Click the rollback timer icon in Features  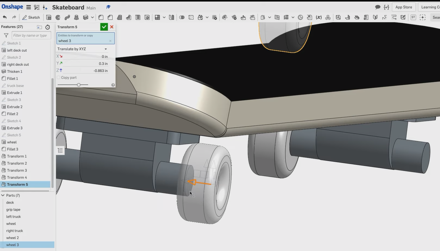[47, 27]
